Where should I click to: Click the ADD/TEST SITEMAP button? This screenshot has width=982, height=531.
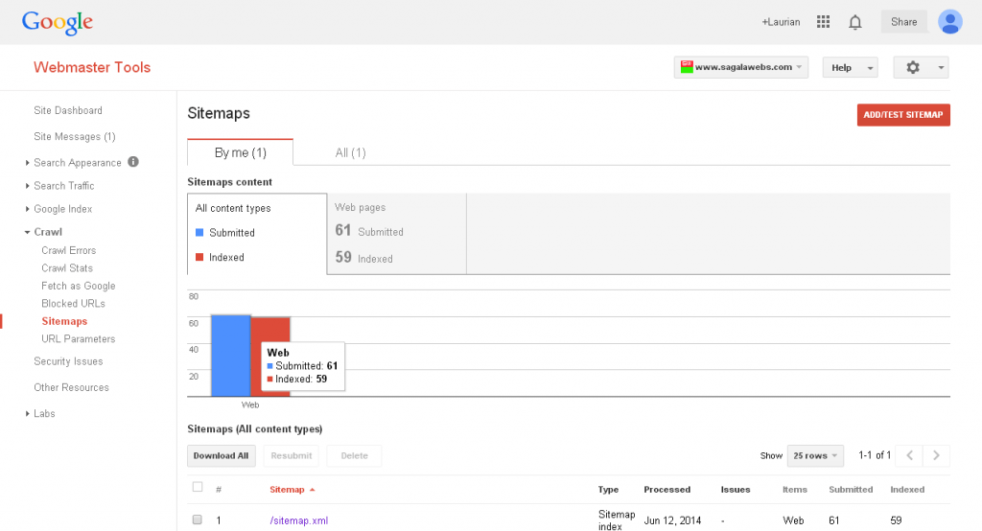tap(903, 115)
